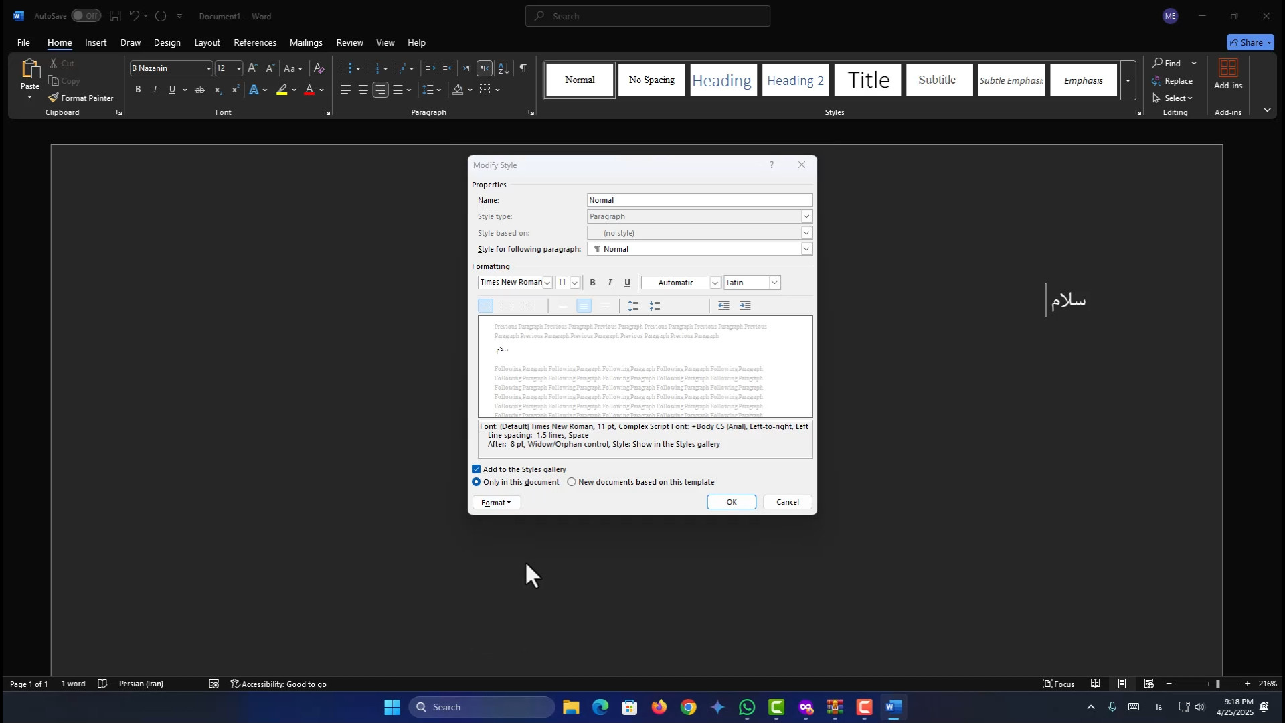
Task: Click the style Name input field
Action: point(699,200)
